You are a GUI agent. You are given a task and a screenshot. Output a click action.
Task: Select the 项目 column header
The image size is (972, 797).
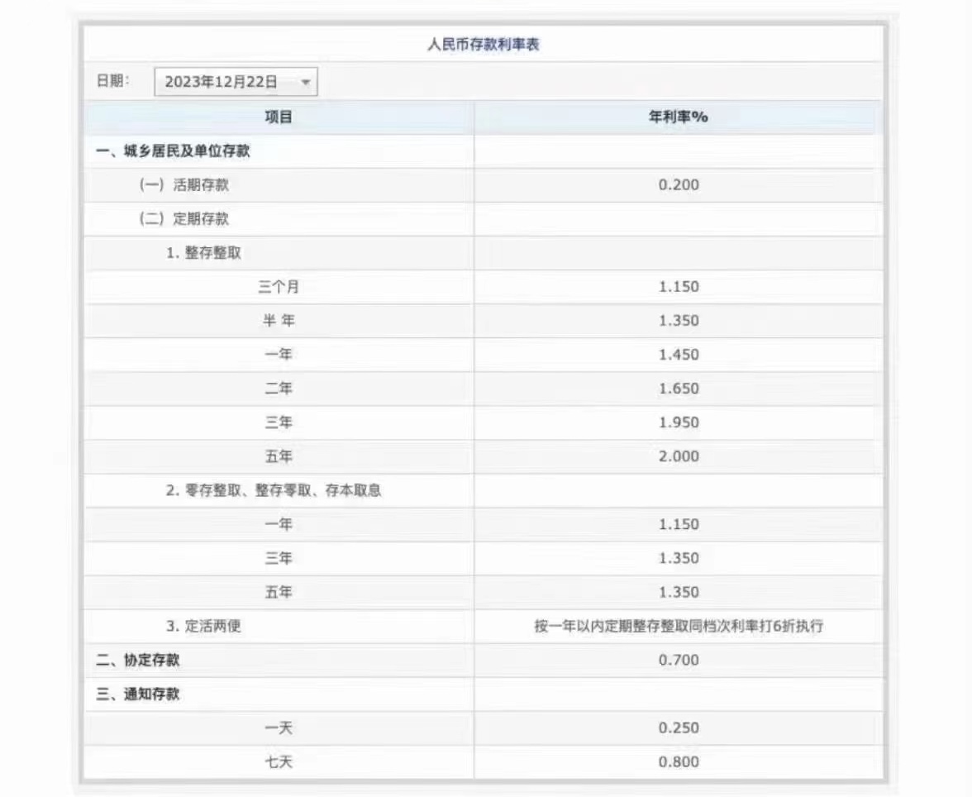(279, 117)
